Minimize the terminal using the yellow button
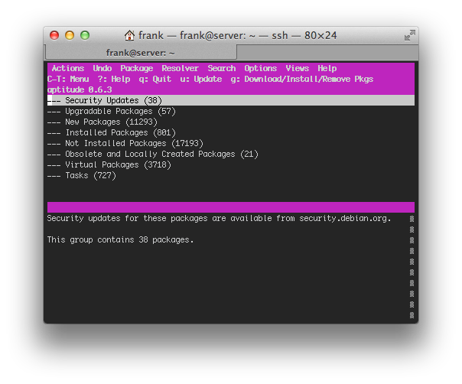The image size is (462, 384). [70, 35]
